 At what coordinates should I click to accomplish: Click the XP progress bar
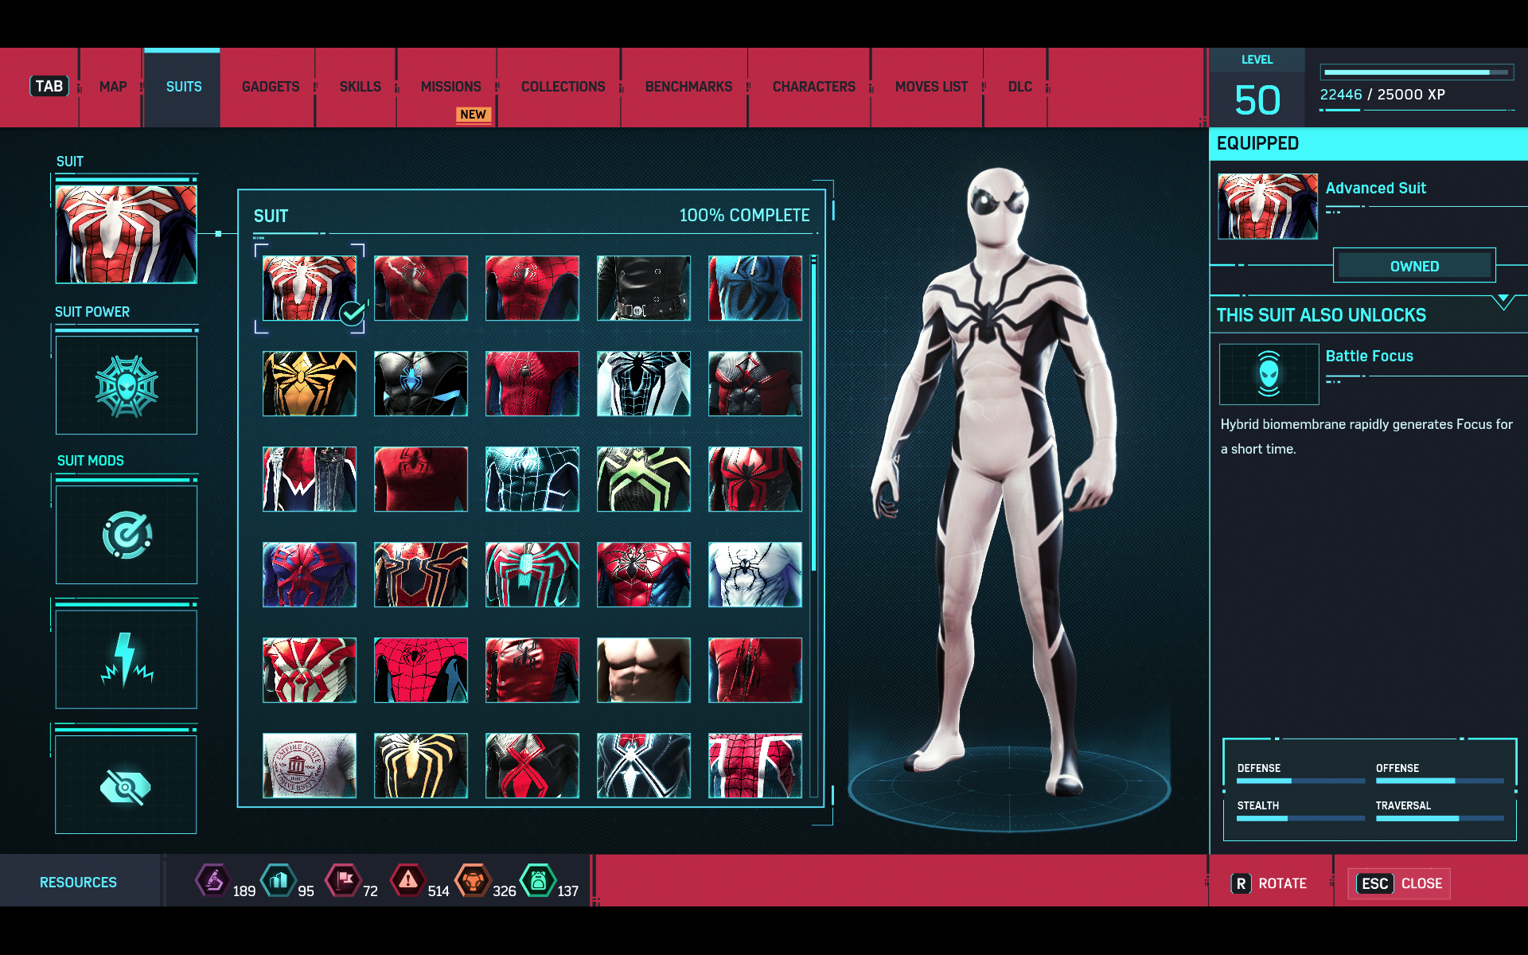1416,72
